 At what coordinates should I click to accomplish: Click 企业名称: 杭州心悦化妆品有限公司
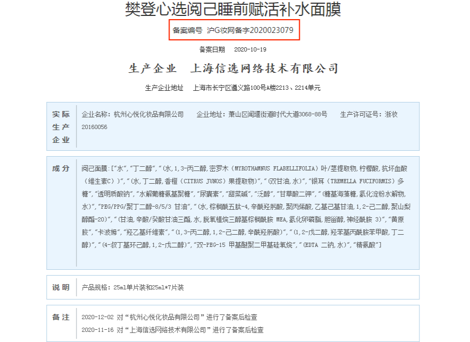[132, 114]
